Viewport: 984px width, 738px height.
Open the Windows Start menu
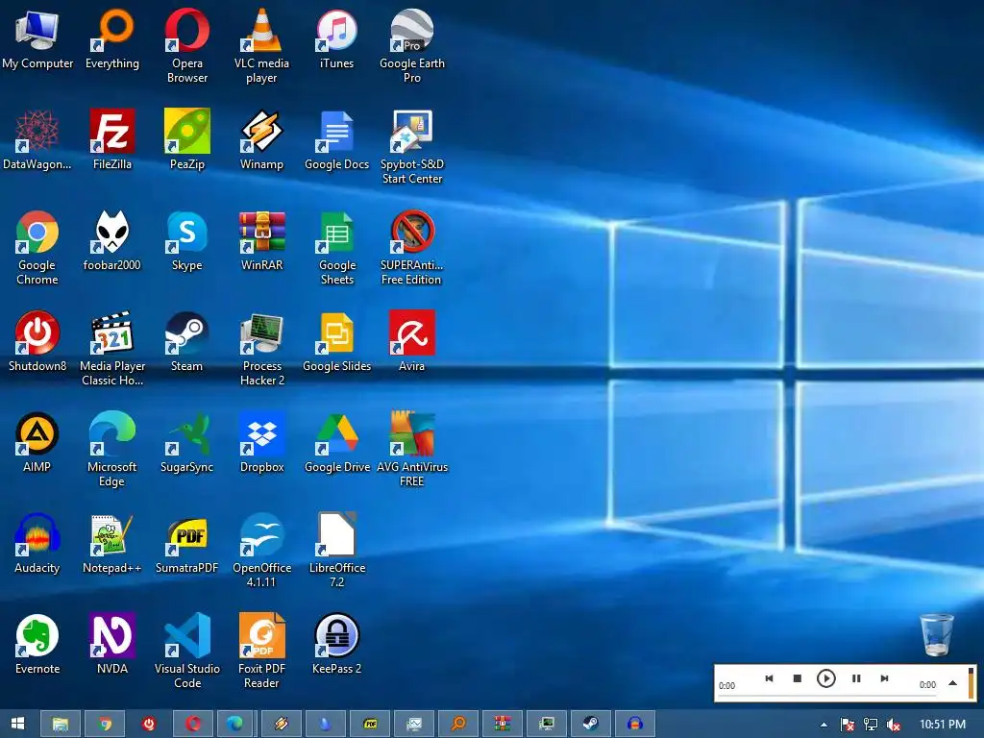point(17,724)
